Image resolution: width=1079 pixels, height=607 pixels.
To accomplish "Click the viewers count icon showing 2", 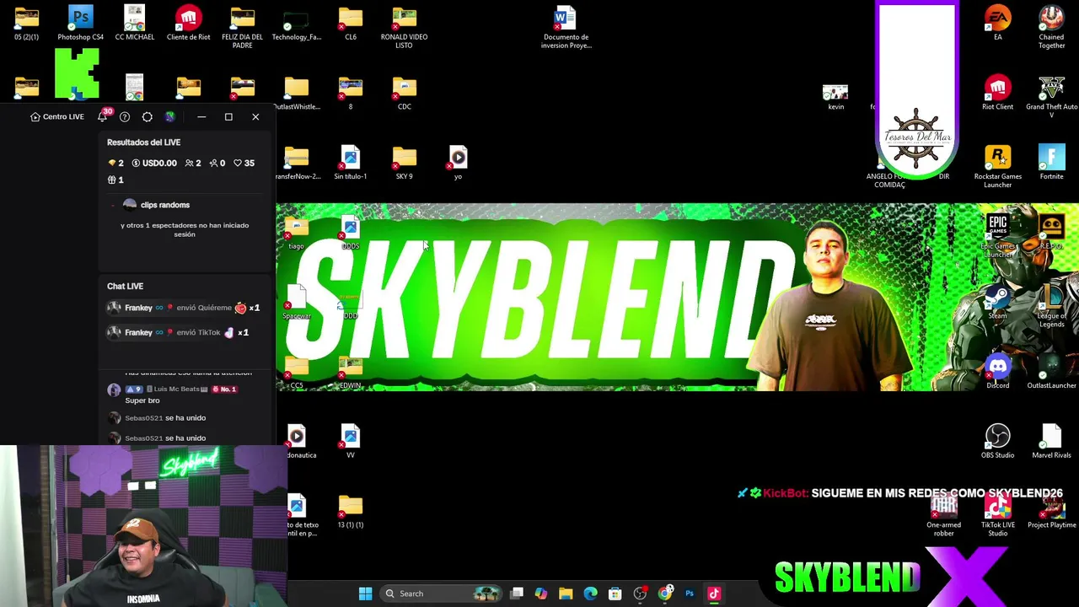I will tap(190, 164).
